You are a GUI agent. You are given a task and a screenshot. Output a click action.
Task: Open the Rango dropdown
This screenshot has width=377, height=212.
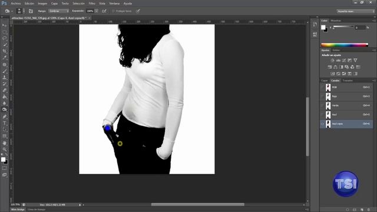(59, 11)
